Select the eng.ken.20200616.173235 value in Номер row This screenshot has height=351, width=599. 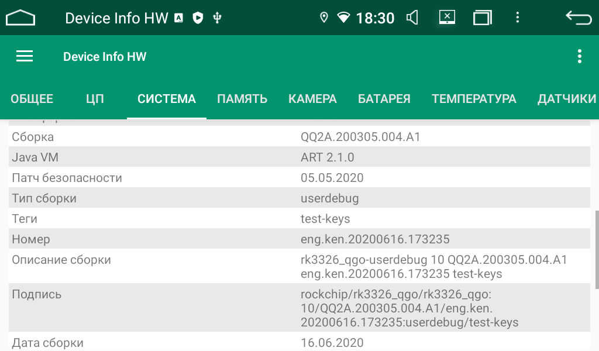(x=375, y=239)
